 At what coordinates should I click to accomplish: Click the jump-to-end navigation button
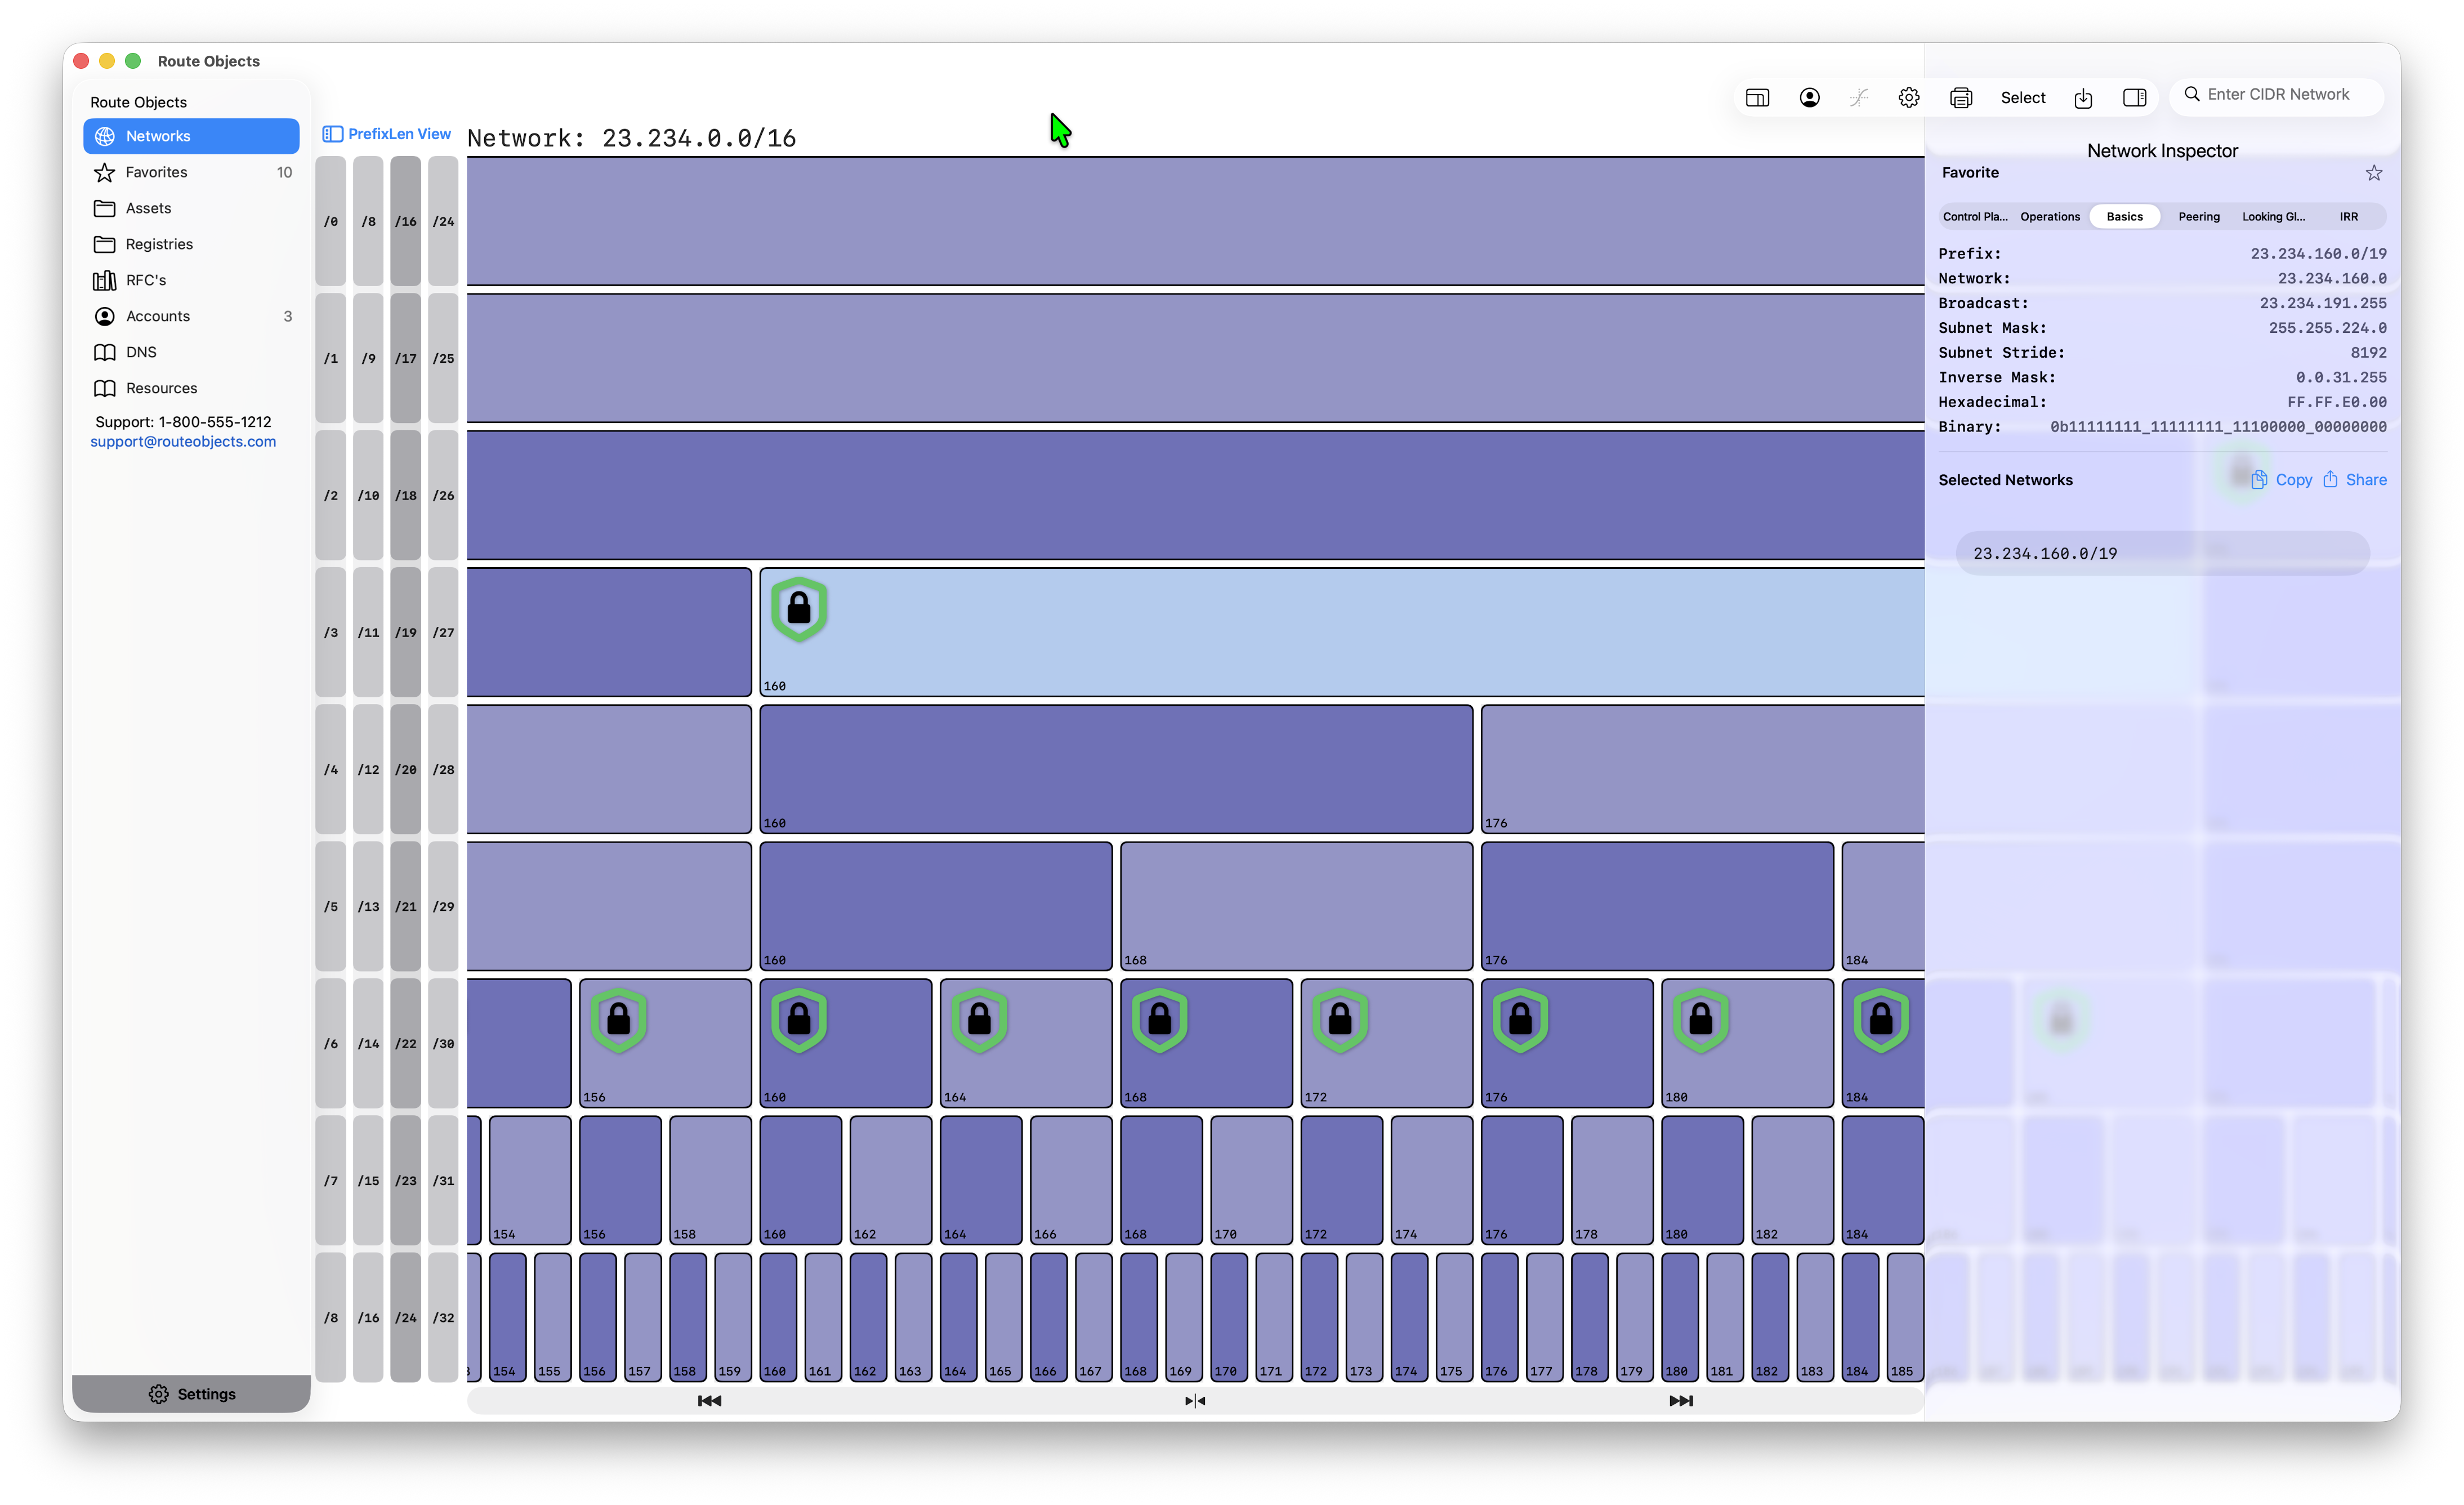[x=1681, y=1400]
